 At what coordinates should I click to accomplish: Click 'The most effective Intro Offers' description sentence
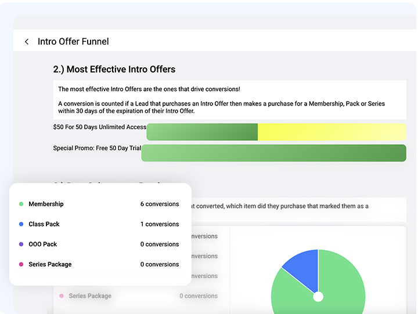pyautogui.click(x=149, y=89)
